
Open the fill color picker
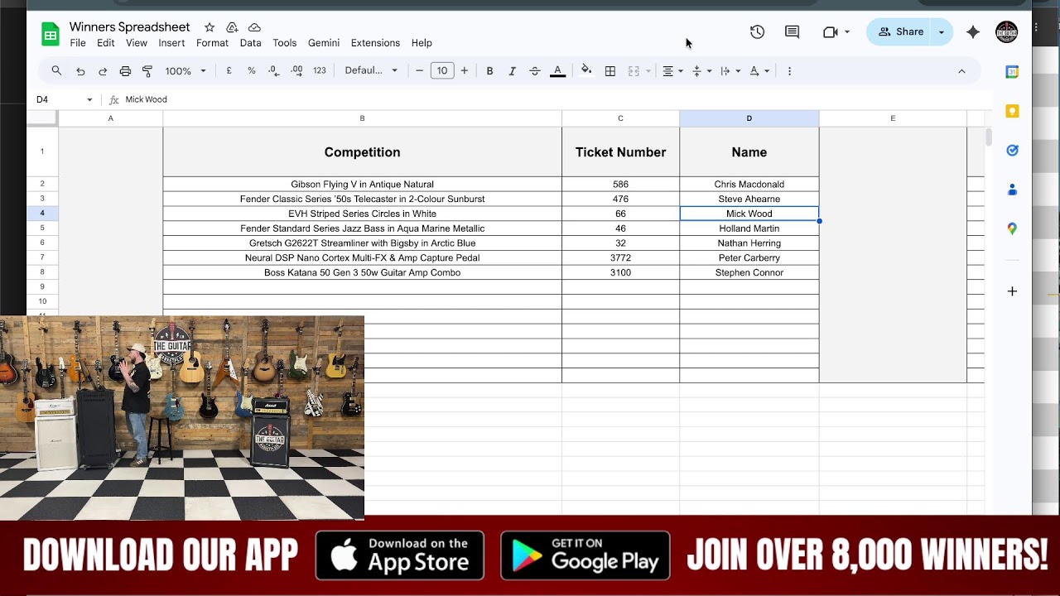point(586,71)
